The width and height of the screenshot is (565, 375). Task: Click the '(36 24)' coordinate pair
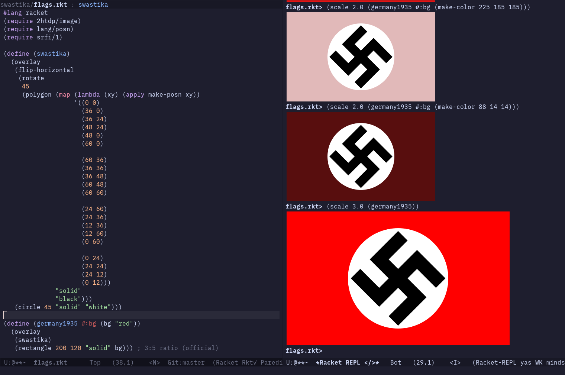tap(94, 119)
